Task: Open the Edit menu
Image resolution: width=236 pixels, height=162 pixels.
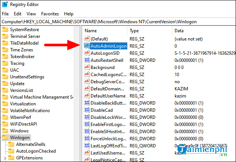Action: (x=18, y=14)
